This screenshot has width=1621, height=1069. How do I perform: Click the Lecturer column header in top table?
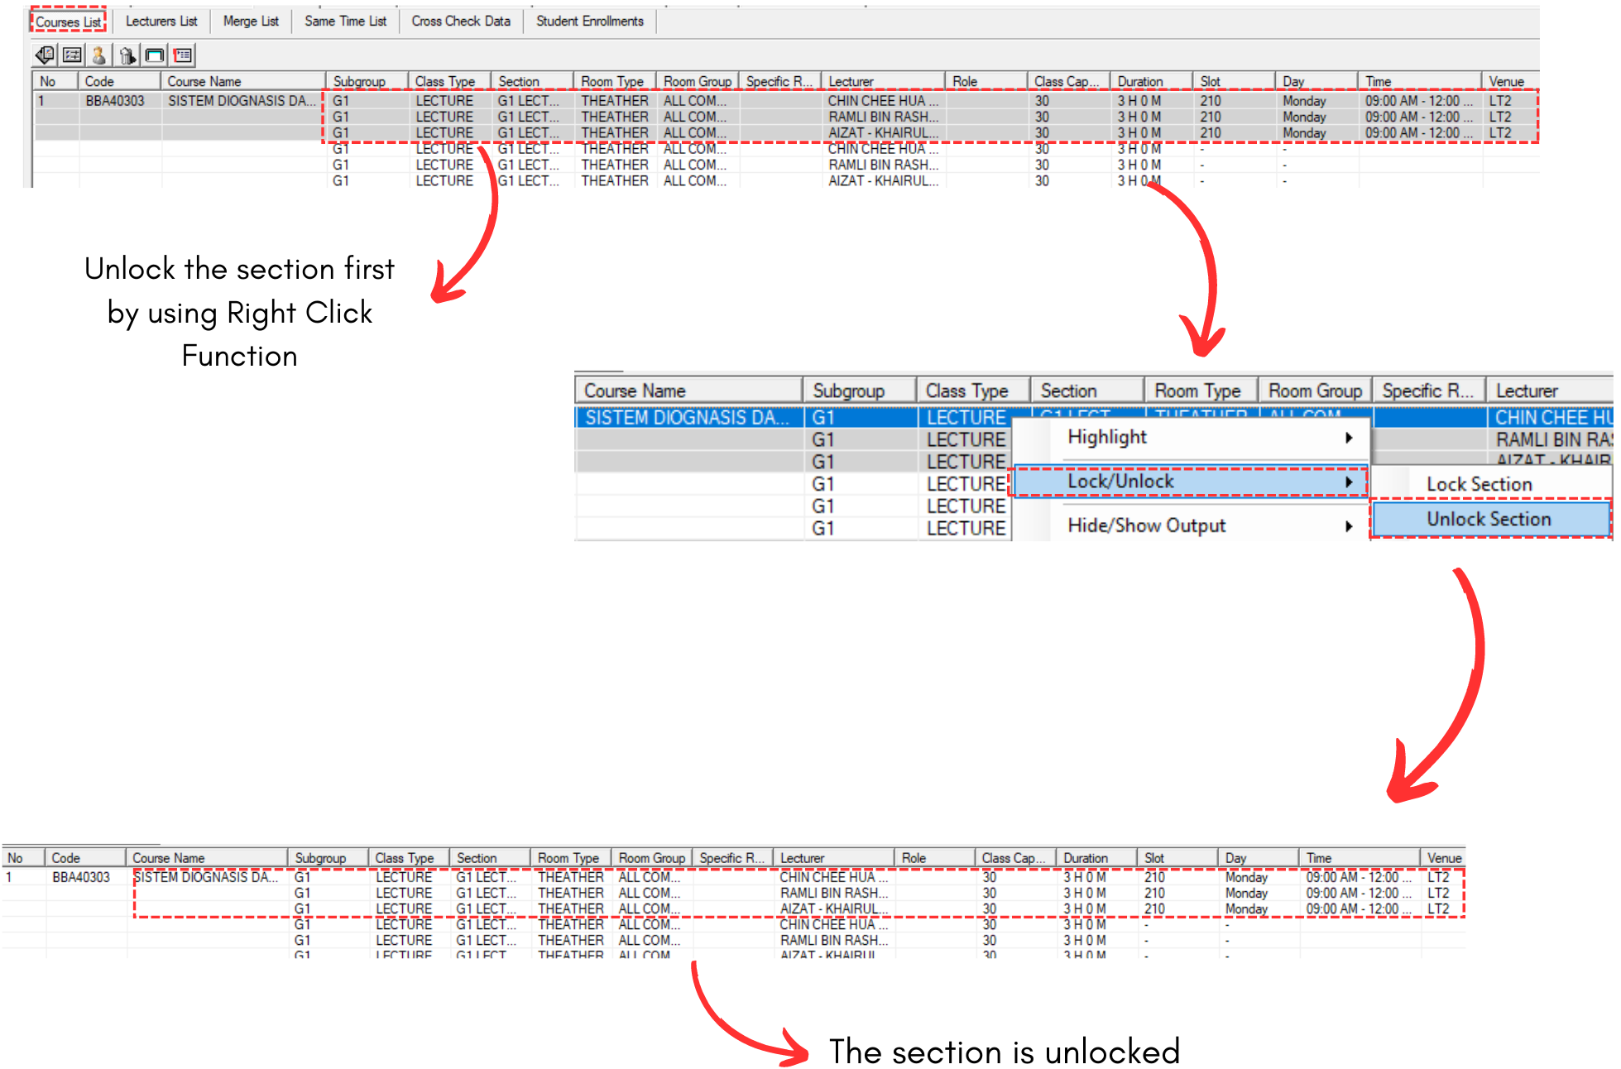pos(882,81)
